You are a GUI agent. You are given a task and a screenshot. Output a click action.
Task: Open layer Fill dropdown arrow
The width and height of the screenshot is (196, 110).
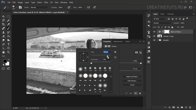pos(187,27)
